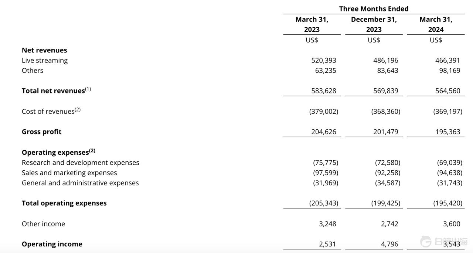The height and width of the screenshot is (253, 473).
Task: Click Live streaming value 520,393
Action: [x=324, y=60]
